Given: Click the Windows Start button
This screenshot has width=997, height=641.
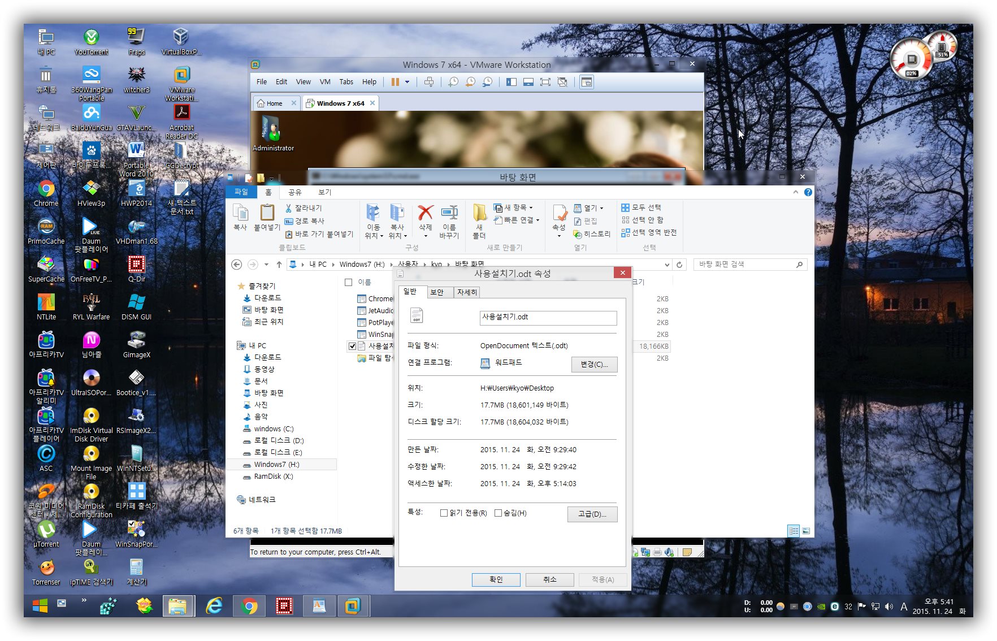Looking at the screenshot, I should [x=40, y=606].
